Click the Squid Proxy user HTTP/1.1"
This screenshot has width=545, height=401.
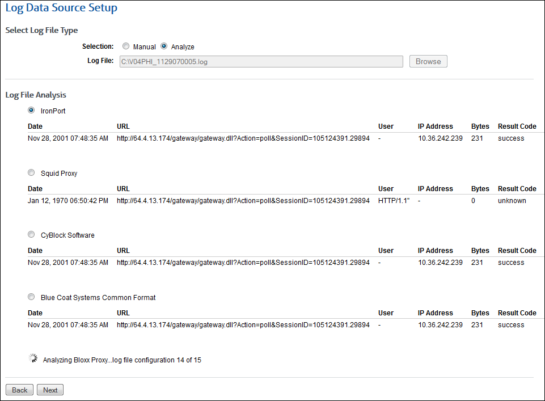click(394, 201)
